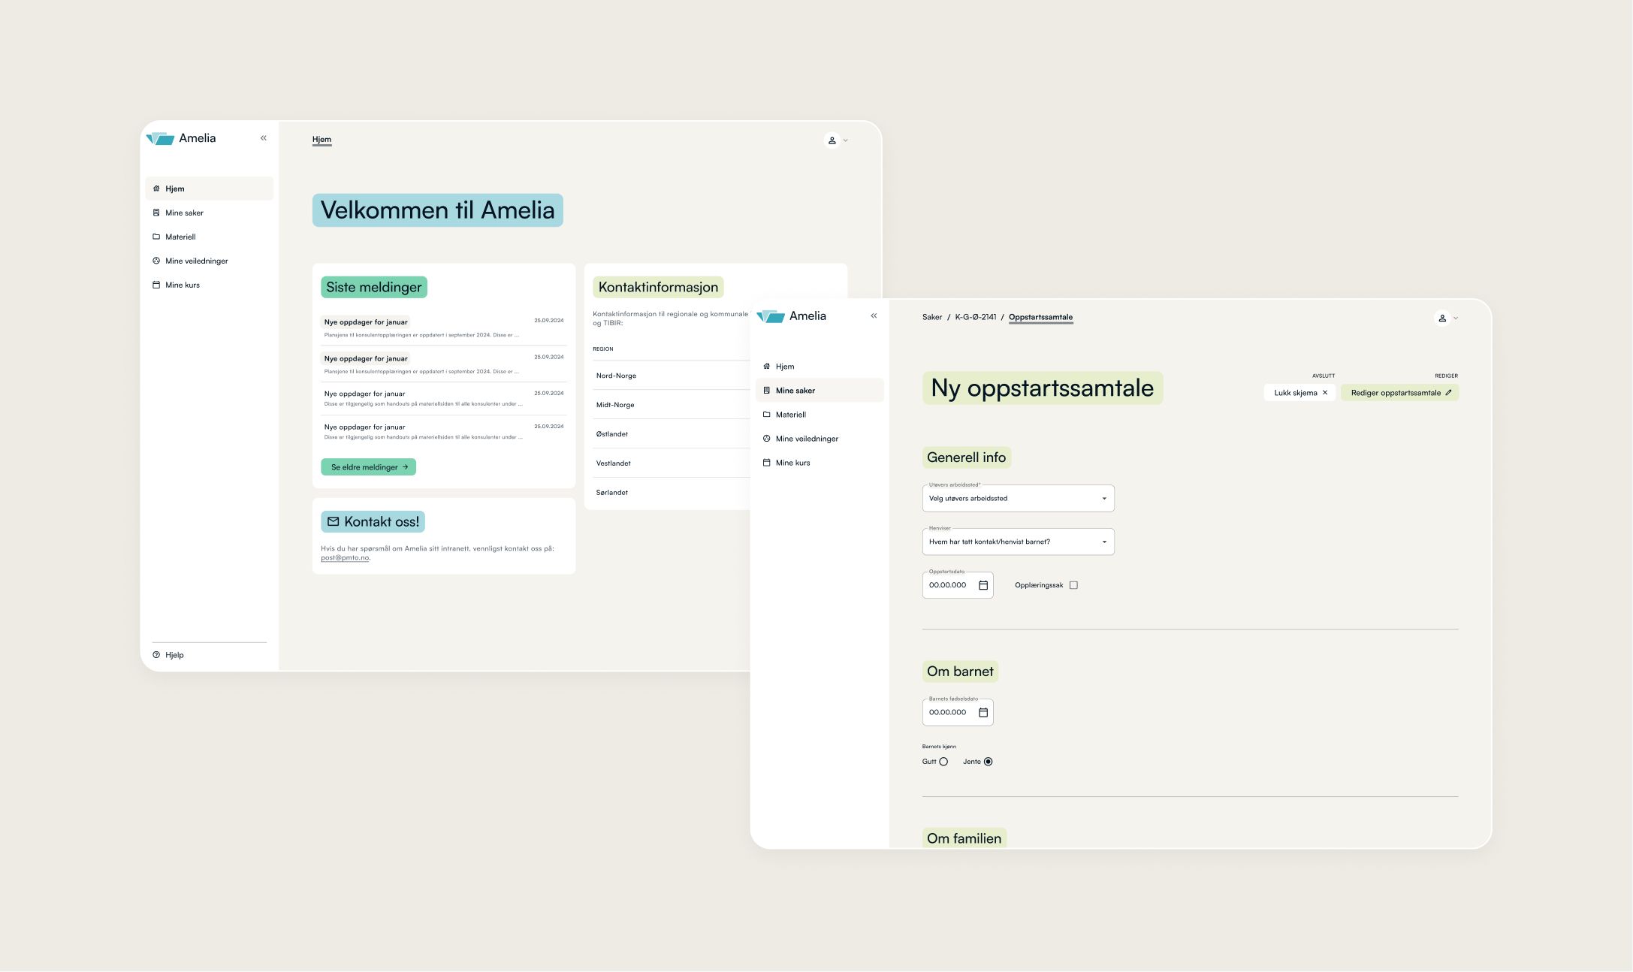This screenshot has height=972, width=1633.
Task: Go to Hjem in the oppstartssamtale window sidebar
Action: pos(820,367)
